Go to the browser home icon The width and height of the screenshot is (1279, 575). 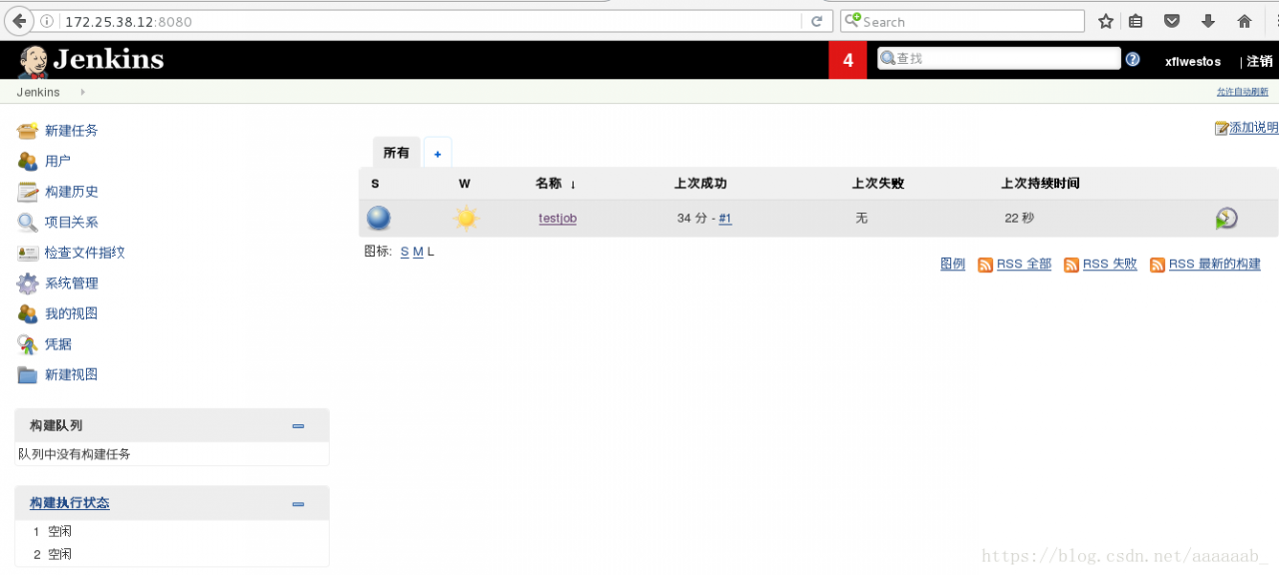[x=1244, y=21]
